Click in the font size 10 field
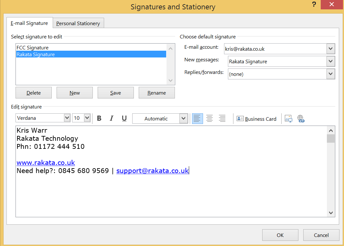Image resolution: width=344 pixels, height=246 pixels. 78,118
